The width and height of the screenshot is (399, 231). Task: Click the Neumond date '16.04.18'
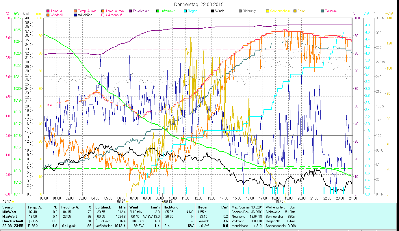pos(256,217)
